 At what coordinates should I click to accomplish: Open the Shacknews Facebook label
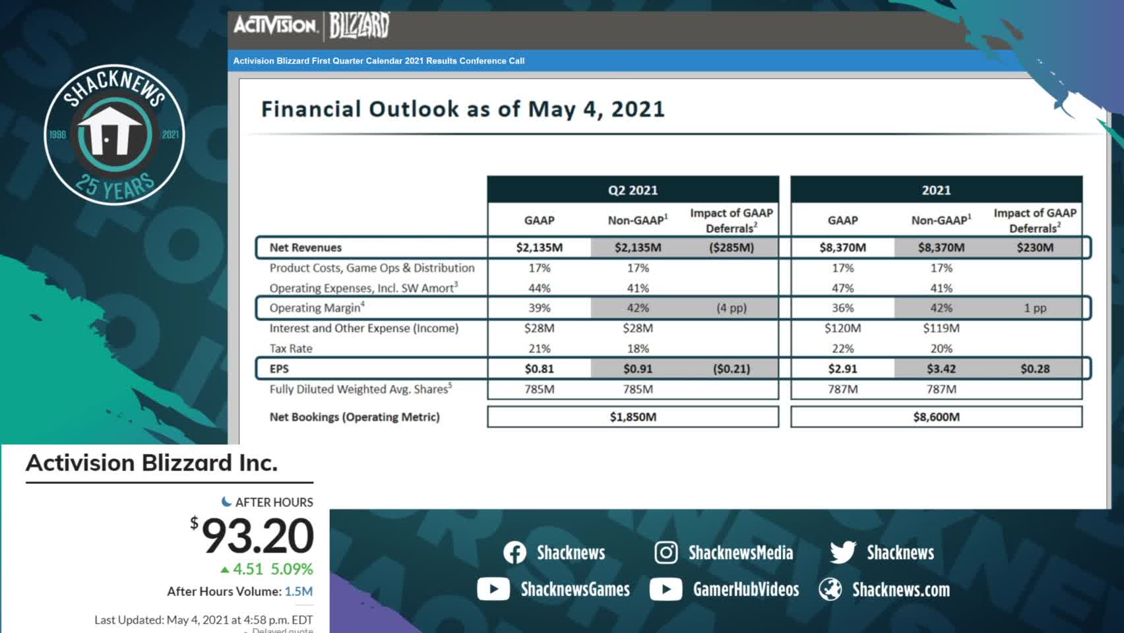571,553
